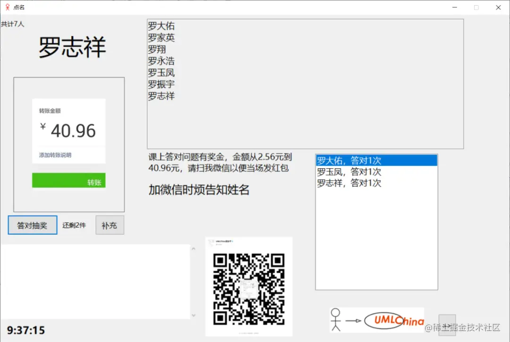Click inside the empty white text box
510x342 pixels.
tap(95, 282)
